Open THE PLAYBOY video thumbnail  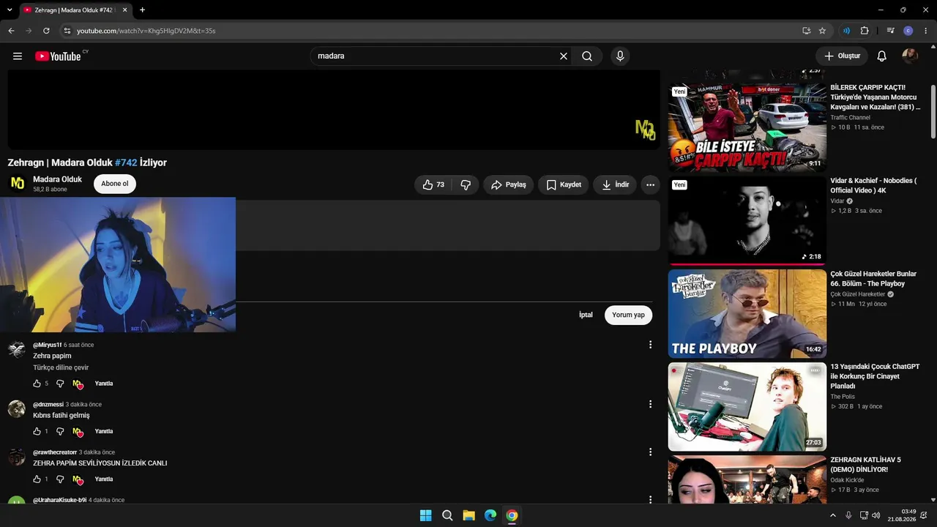click(x=747, y=313)
